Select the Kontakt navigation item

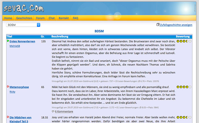[64, 18]
